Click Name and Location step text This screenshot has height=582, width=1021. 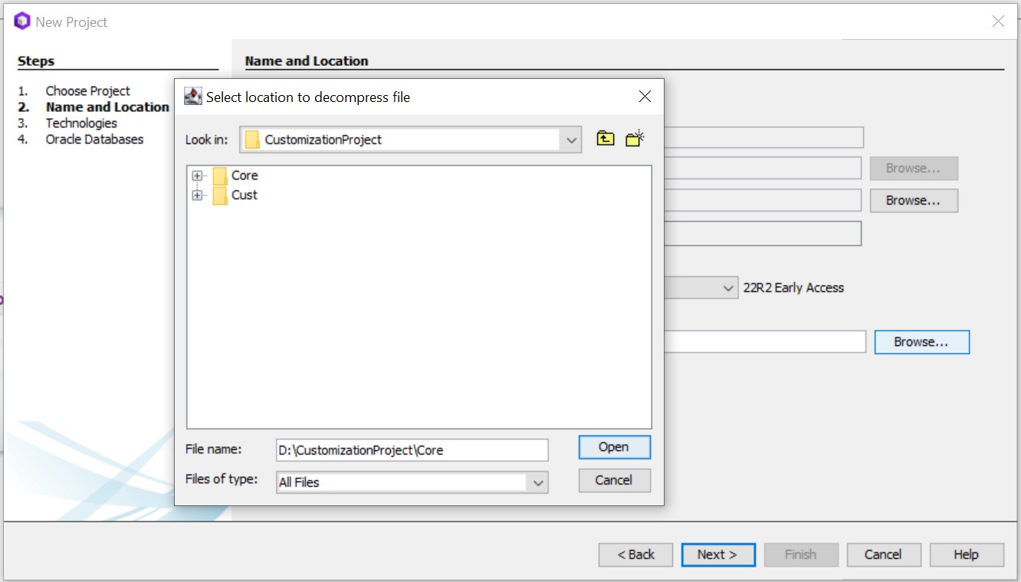[x=107, y=107]
